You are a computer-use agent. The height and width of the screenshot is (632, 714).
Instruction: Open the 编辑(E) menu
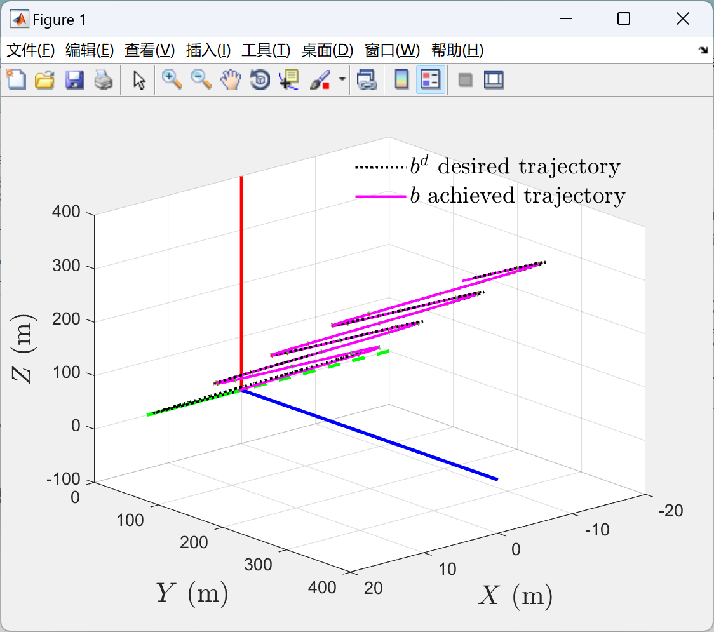[x=89, y=50]
